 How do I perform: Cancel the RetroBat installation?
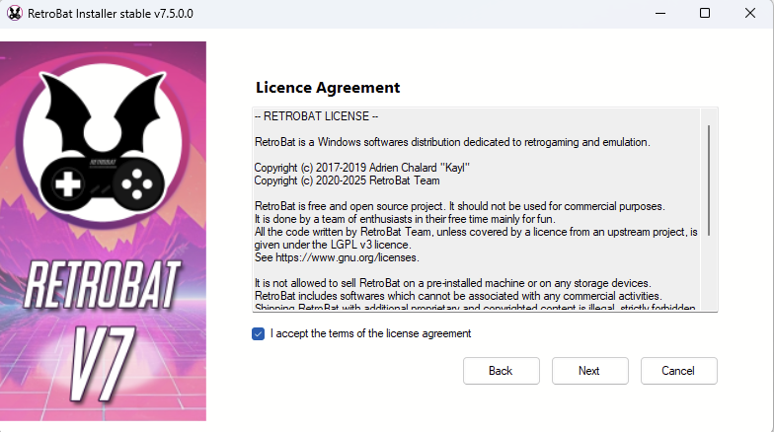pos(678,371)
